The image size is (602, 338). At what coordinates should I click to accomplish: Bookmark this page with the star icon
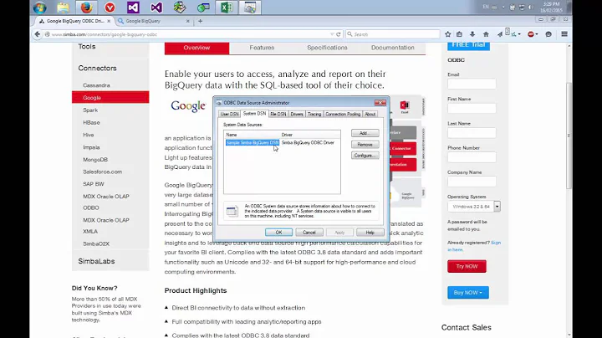[447, 34]
